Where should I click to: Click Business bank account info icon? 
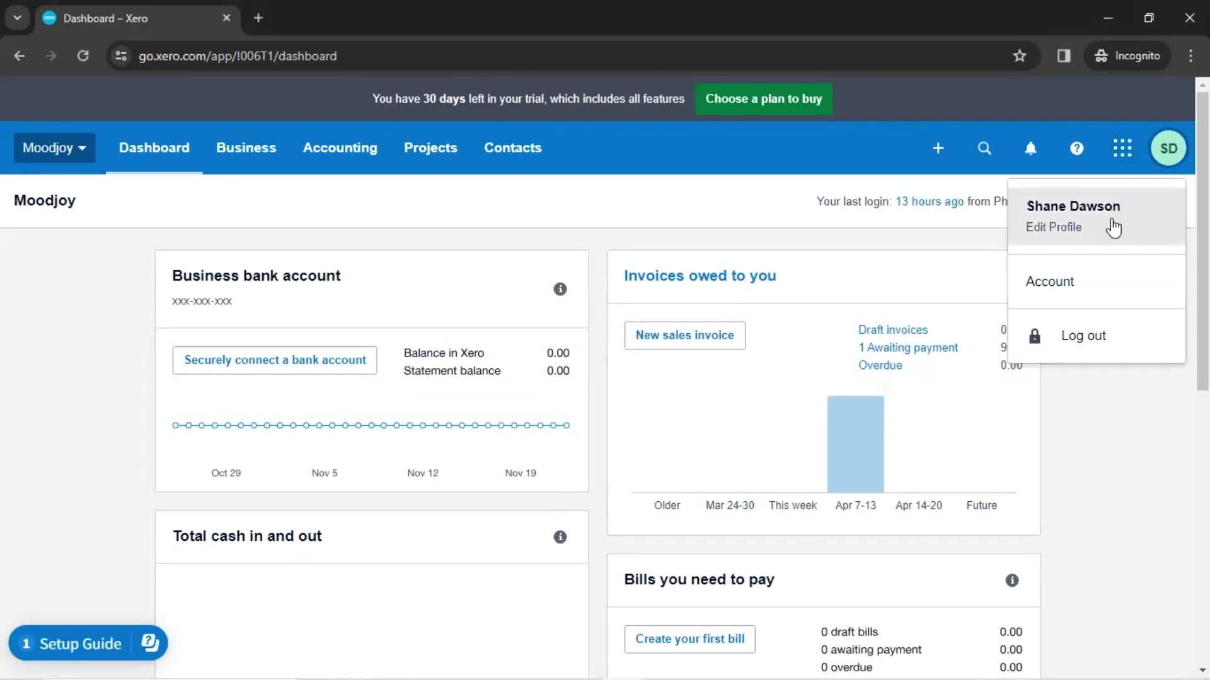point(560,289)
